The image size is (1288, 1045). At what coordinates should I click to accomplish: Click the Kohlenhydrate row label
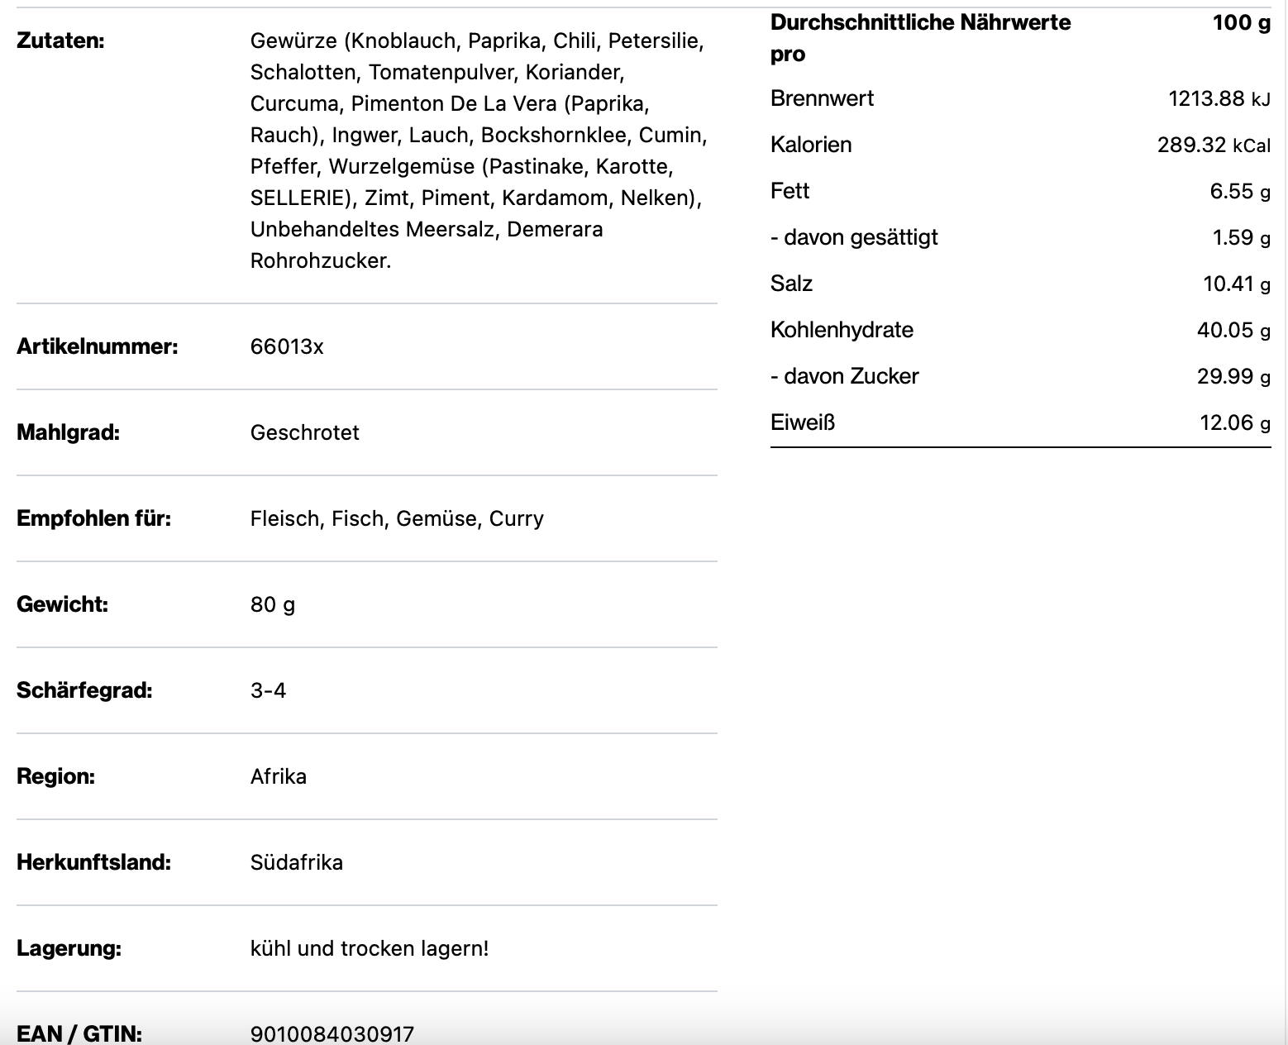pyautogui.click(x=842, y=330)
